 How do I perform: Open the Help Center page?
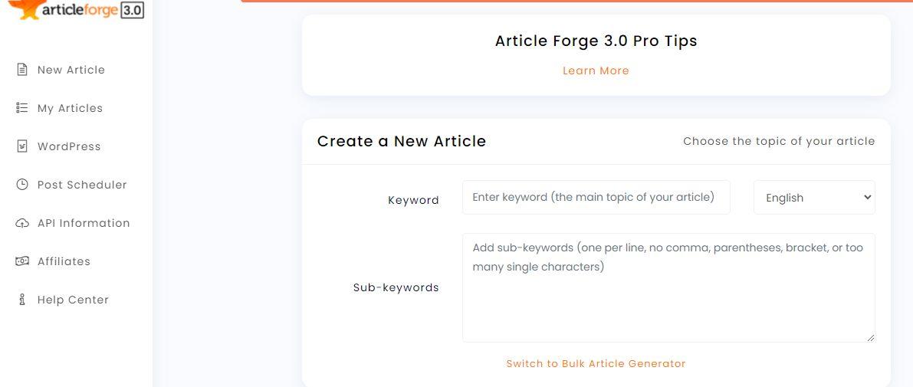(x=73, y=300)
